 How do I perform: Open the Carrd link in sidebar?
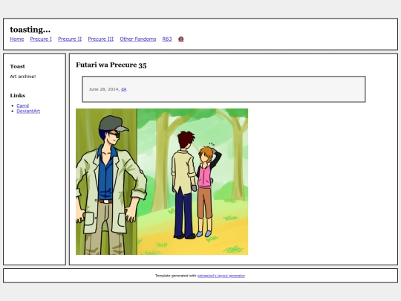point(23,106)
